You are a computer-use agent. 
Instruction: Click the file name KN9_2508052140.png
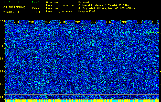tap(14, 7)
